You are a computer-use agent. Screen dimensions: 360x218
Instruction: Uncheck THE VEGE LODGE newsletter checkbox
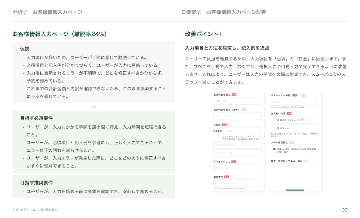point(274,149)
